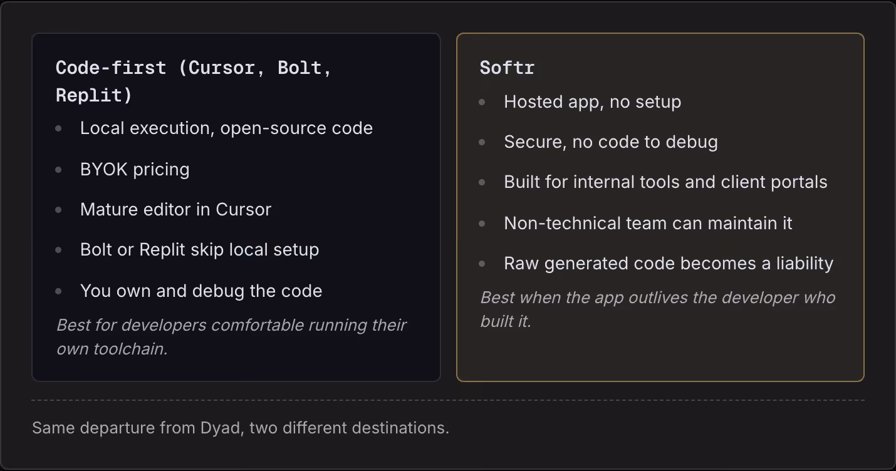This screenshot has height=471, width=896.
Task: Click caption 'Same departure from Dyad, two different destinations.'
Action: (241, 428)
